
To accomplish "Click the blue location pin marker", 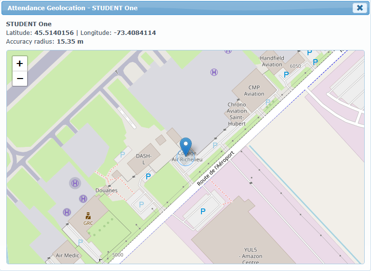I will [185, 146].
